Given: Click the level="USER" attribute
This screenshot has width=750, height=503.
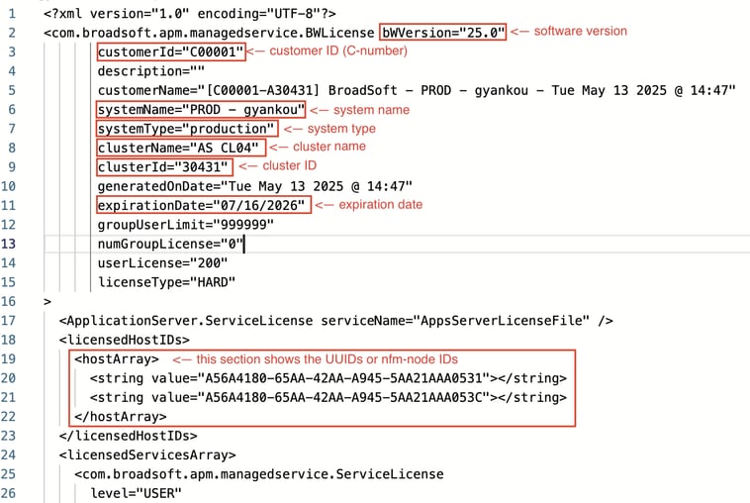Looking at the screenshot, I should [x=136, y=493].
